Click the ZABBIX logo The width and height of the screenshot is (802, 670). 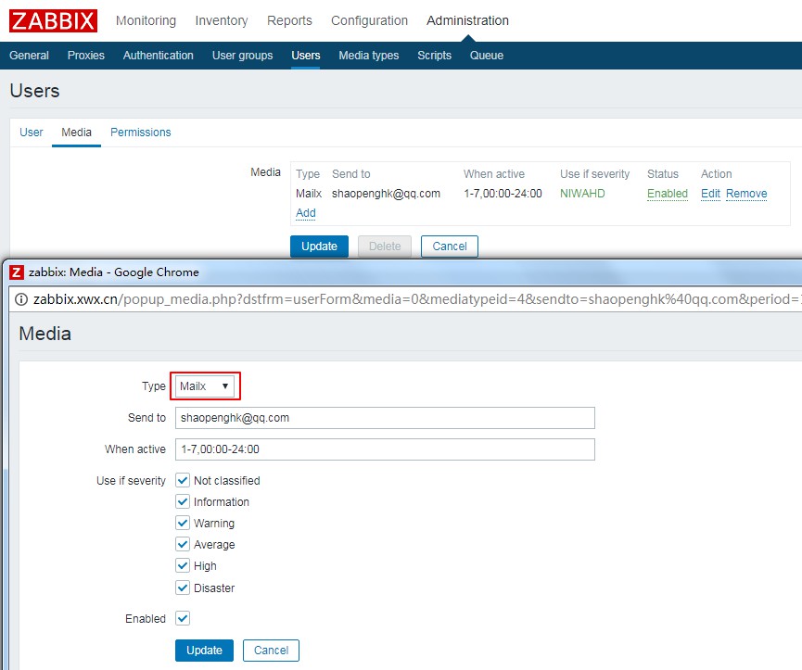53,20
